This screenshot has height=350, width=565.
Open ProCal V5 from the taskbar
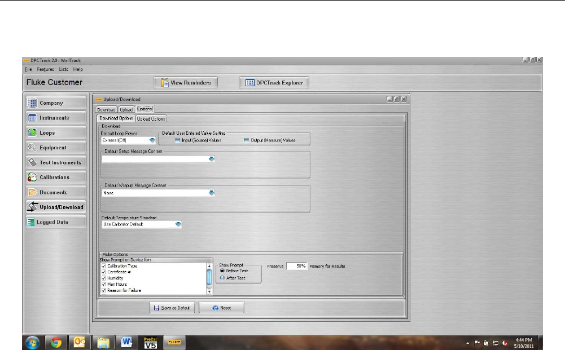tap(150, 343)
